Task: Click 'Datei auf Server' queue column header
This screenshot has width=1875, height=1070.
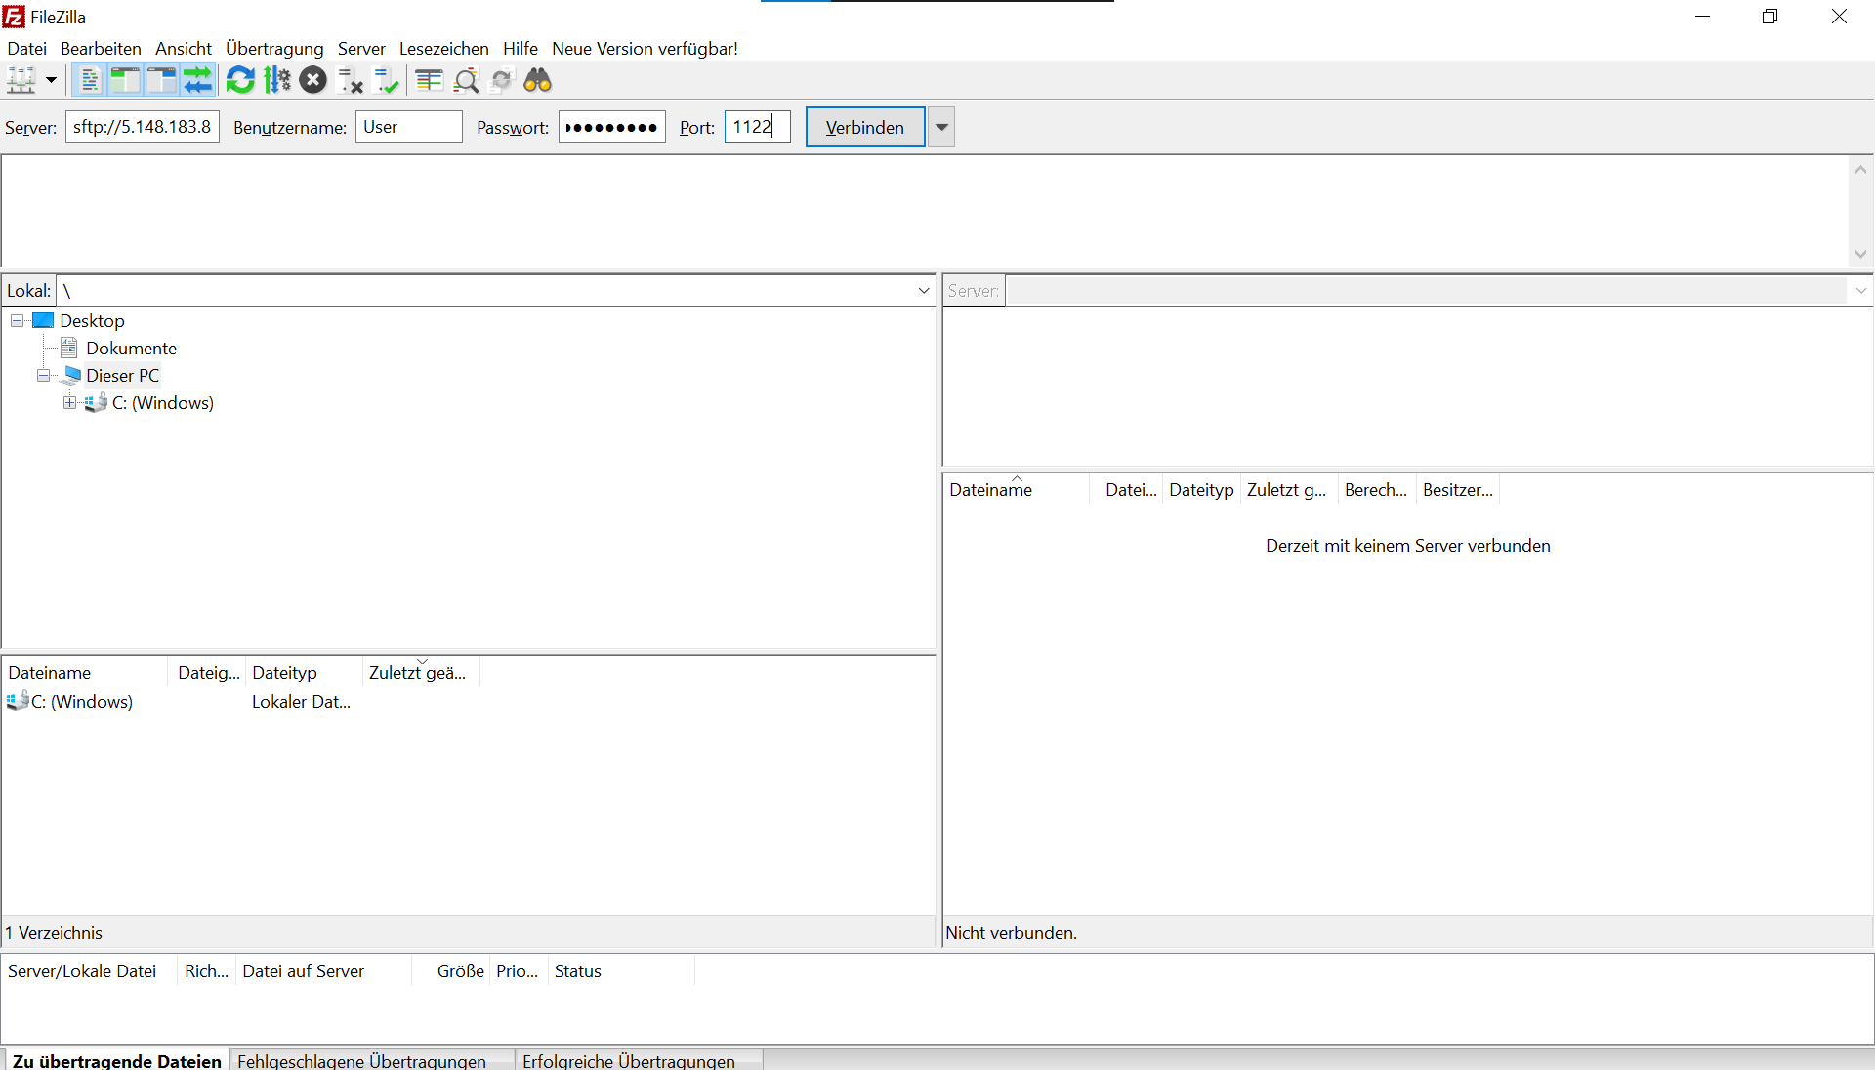Action: 323,971
